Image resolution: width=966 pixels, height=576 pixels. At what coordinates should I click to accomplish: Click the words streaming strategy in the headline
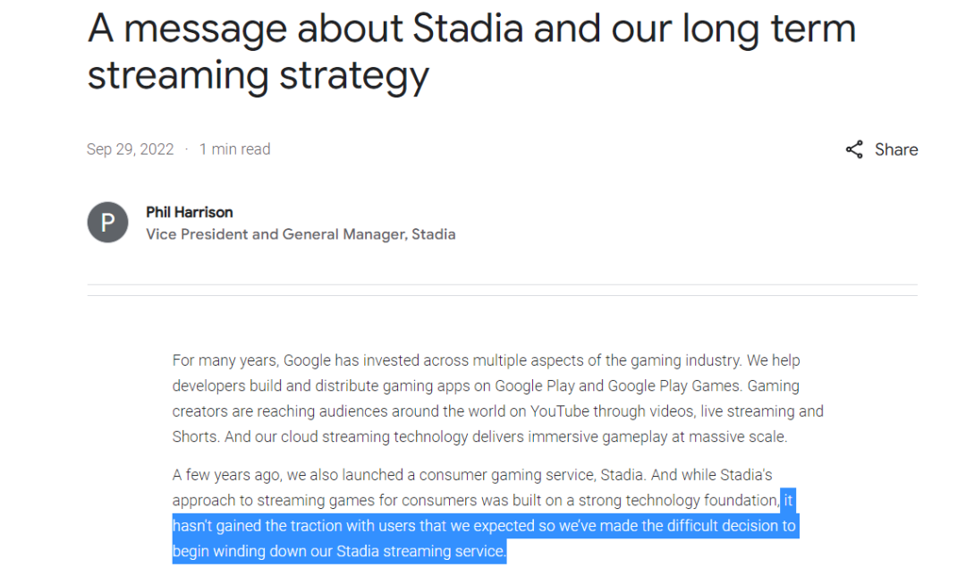click(x=258, y=76)
